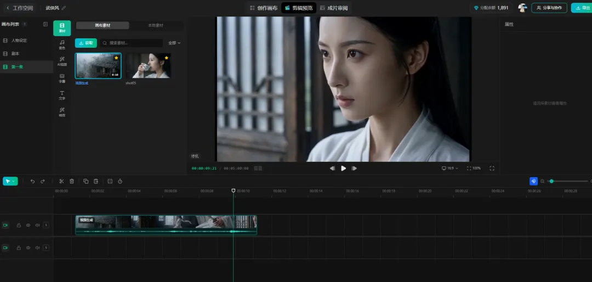Click the 视频生成 link under the thumbnail

point(82,83)
